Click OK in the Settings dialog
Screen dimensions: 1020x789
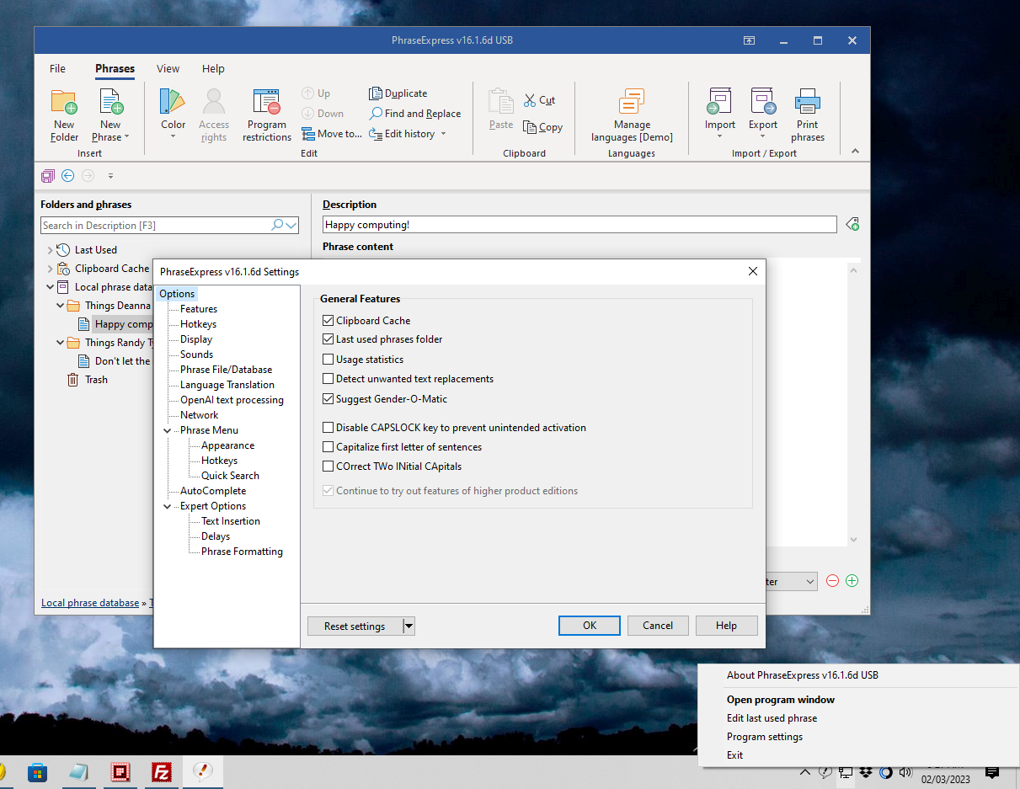click(x=590, y=626)
